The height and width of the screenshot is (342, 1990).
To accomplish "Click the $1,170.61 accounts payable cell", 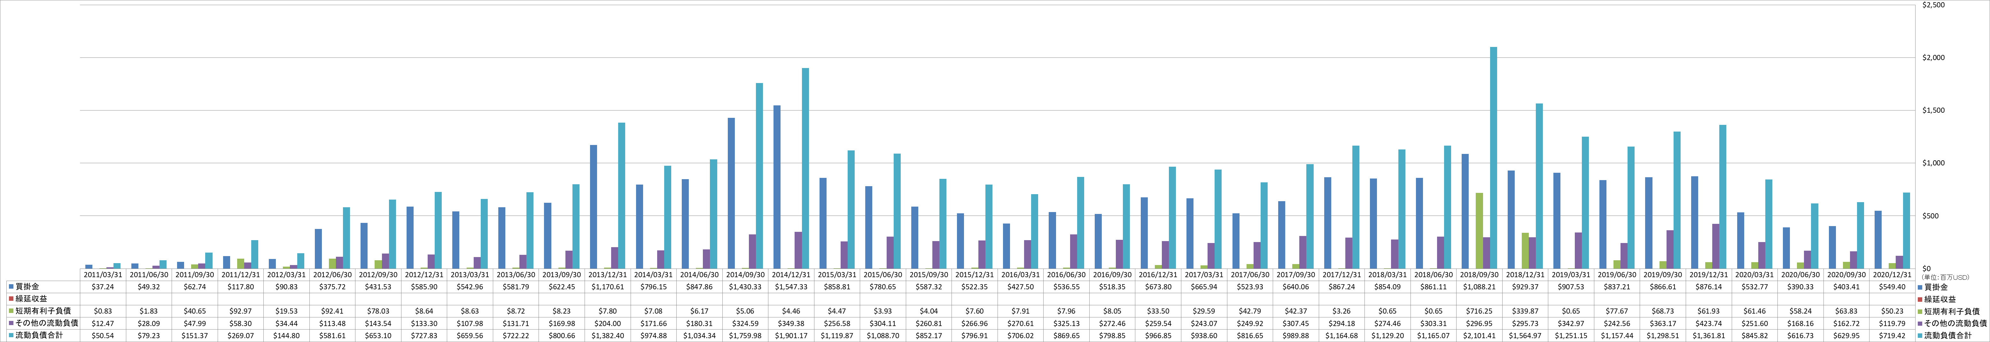I will (608, 286).
